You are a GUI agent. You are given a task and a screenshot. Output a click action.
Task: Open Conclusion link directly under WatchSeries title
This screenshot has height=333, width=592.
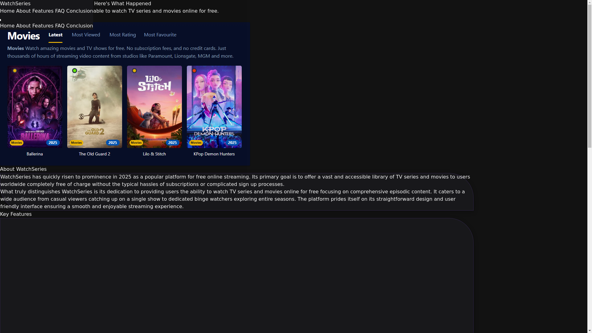tap(80, 11)
